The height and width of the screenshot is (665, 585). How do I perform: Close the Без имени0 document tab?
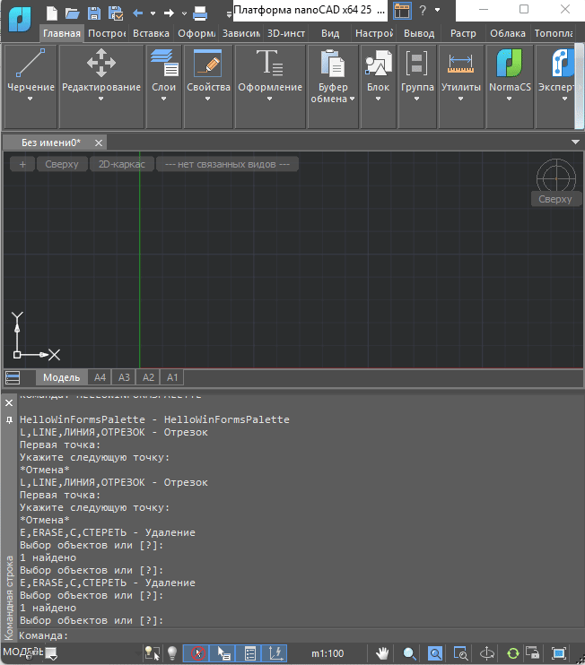coord(99,142)
